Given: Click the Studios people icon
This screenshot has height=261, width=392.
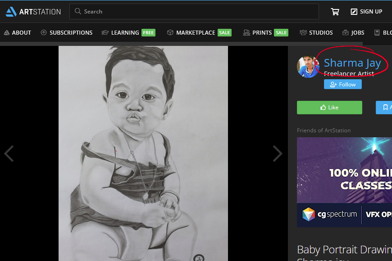Looking at the screenshot, I should 303,32.
